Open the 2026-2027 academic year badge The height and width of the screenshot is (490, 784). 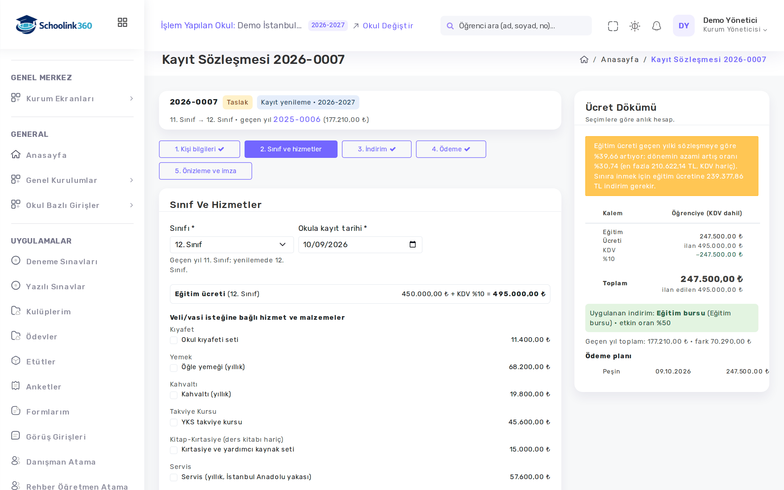pos(328,25)
